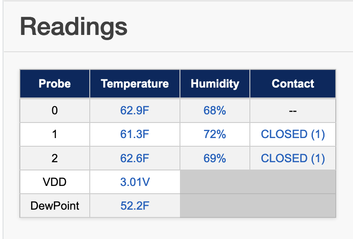353x239 pixels.
Task: Select the Probe 1 row label
Action: 55,134
